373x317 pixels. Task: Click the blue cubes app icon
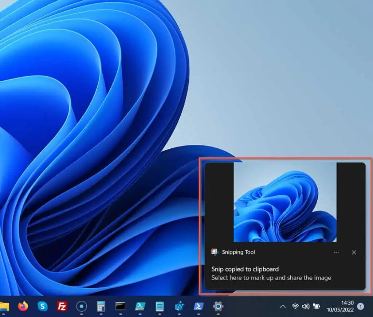coord(179,306)
